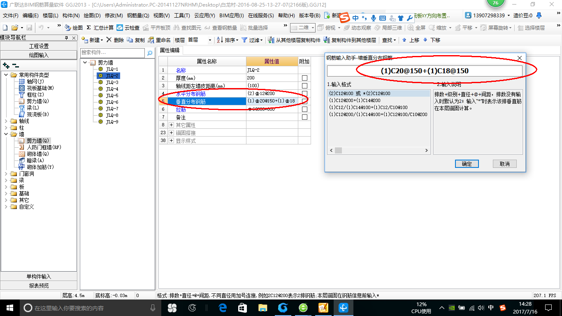Screen dimensions: 562x316
Task: Click 屏幕旋转 screen rotate tool
Action: coord(495,28)
